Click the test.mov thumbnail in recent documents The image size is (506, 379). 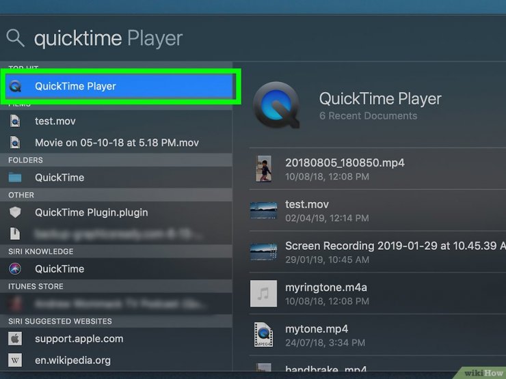pyautogui.click(x=264, y=210)
